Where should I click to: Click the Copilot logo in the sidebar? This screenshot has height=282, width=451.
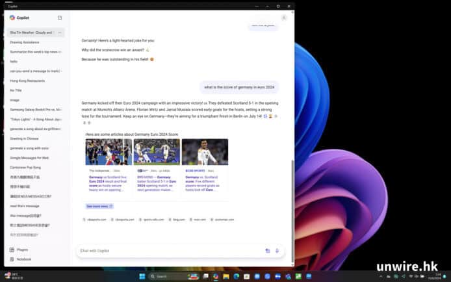click(12, 18)
